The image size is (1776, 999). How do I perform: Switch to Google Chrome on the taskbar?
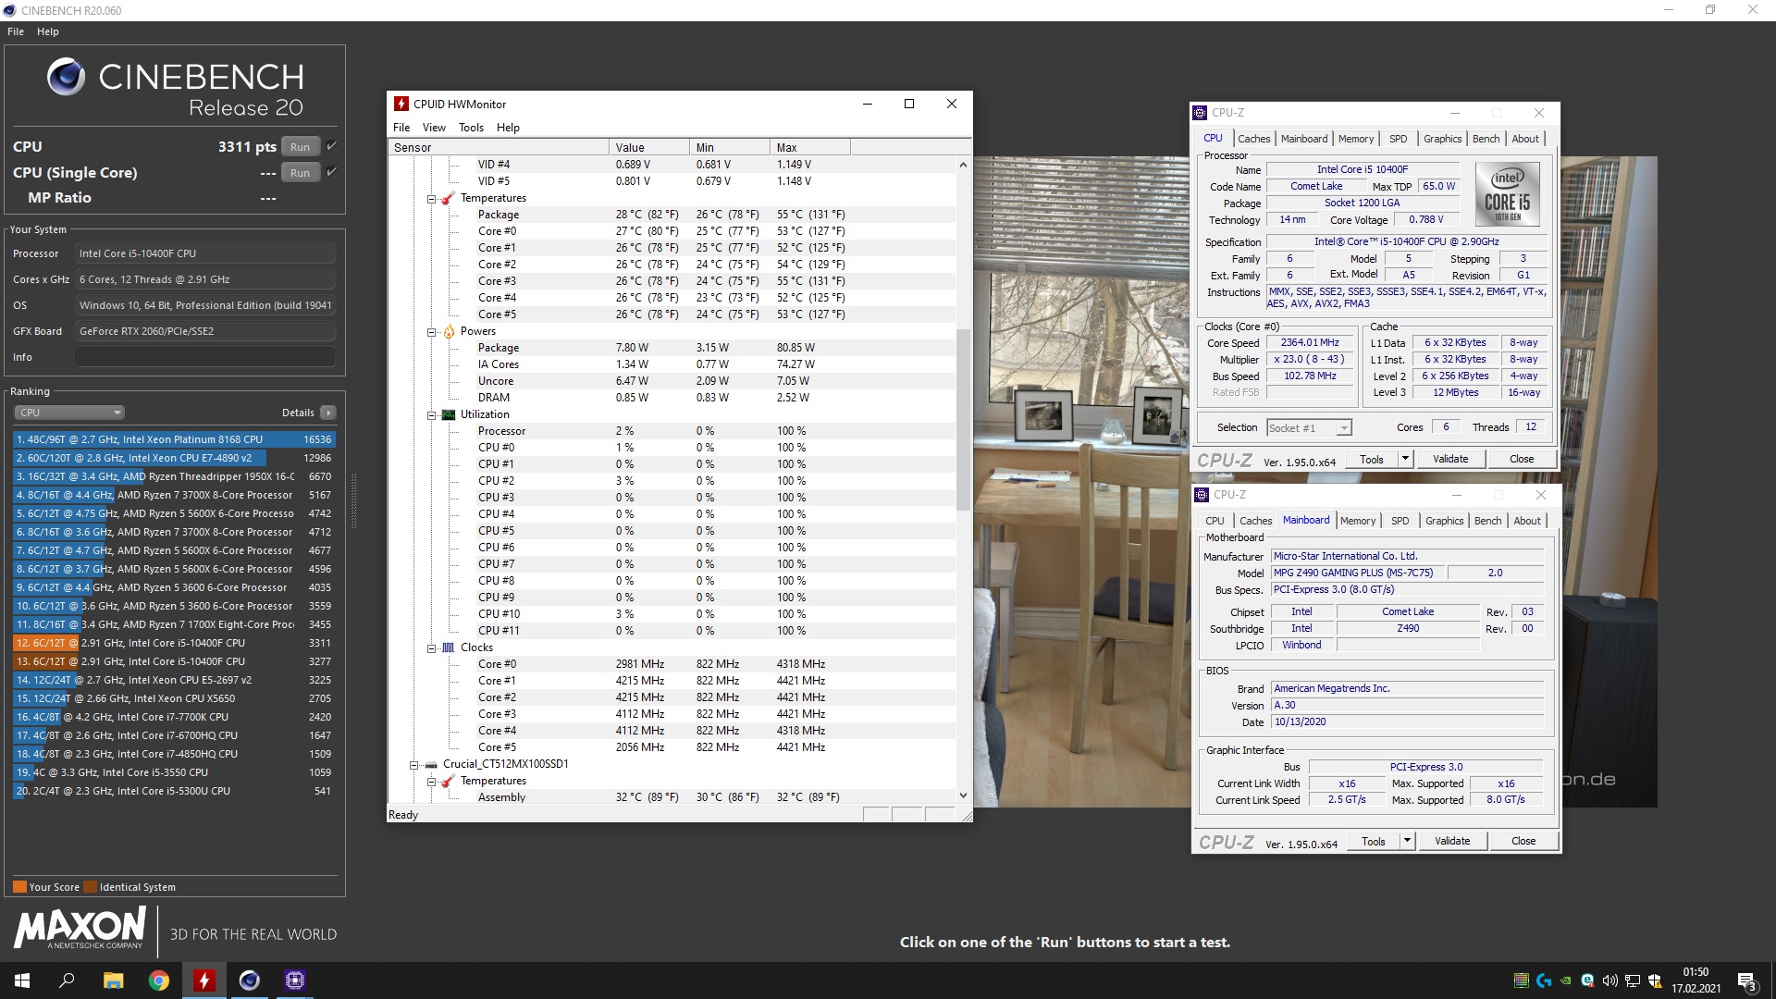(x=158, y=980)
